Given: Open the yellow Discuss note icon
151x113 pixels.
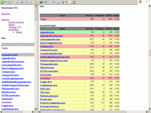Looking at the screenshot, I should 70,2.
